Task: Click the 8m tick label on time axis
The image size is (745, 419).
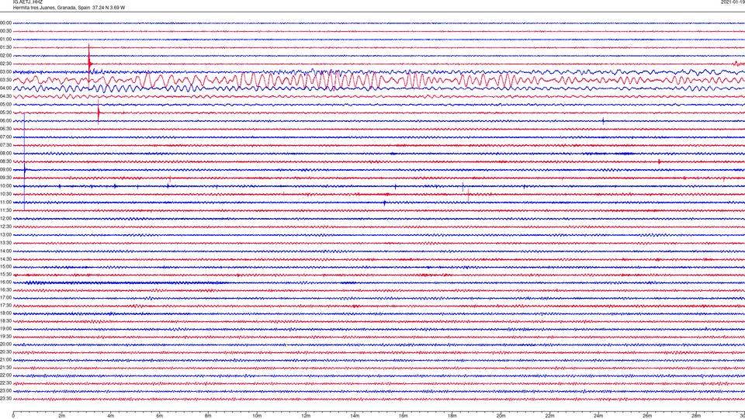Action: [x=208, y=416]
